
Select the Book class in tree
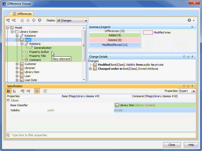[x=28, y=40]
